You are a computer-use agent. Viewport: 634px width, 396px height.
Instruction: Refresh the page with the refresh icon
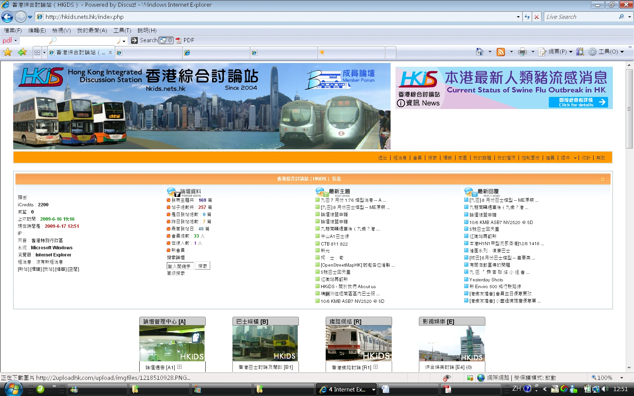coord(527,17)
